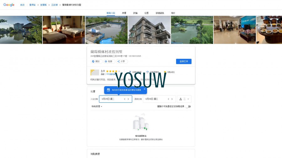Open the 五結鄉 breadcrumb link
This screenshot has width=282, height=158.
click(55, 5)
